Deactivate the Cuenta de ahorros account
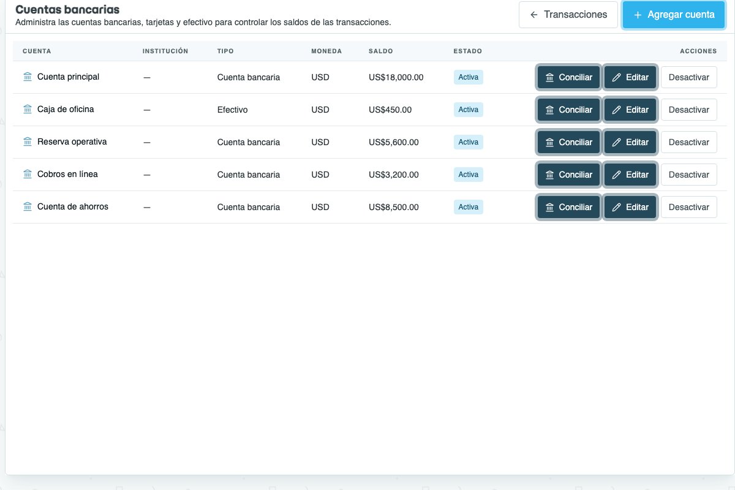Image resolution: width=735 pixels, height=490 pixels. pyautogui.click(x=689, y=207)
